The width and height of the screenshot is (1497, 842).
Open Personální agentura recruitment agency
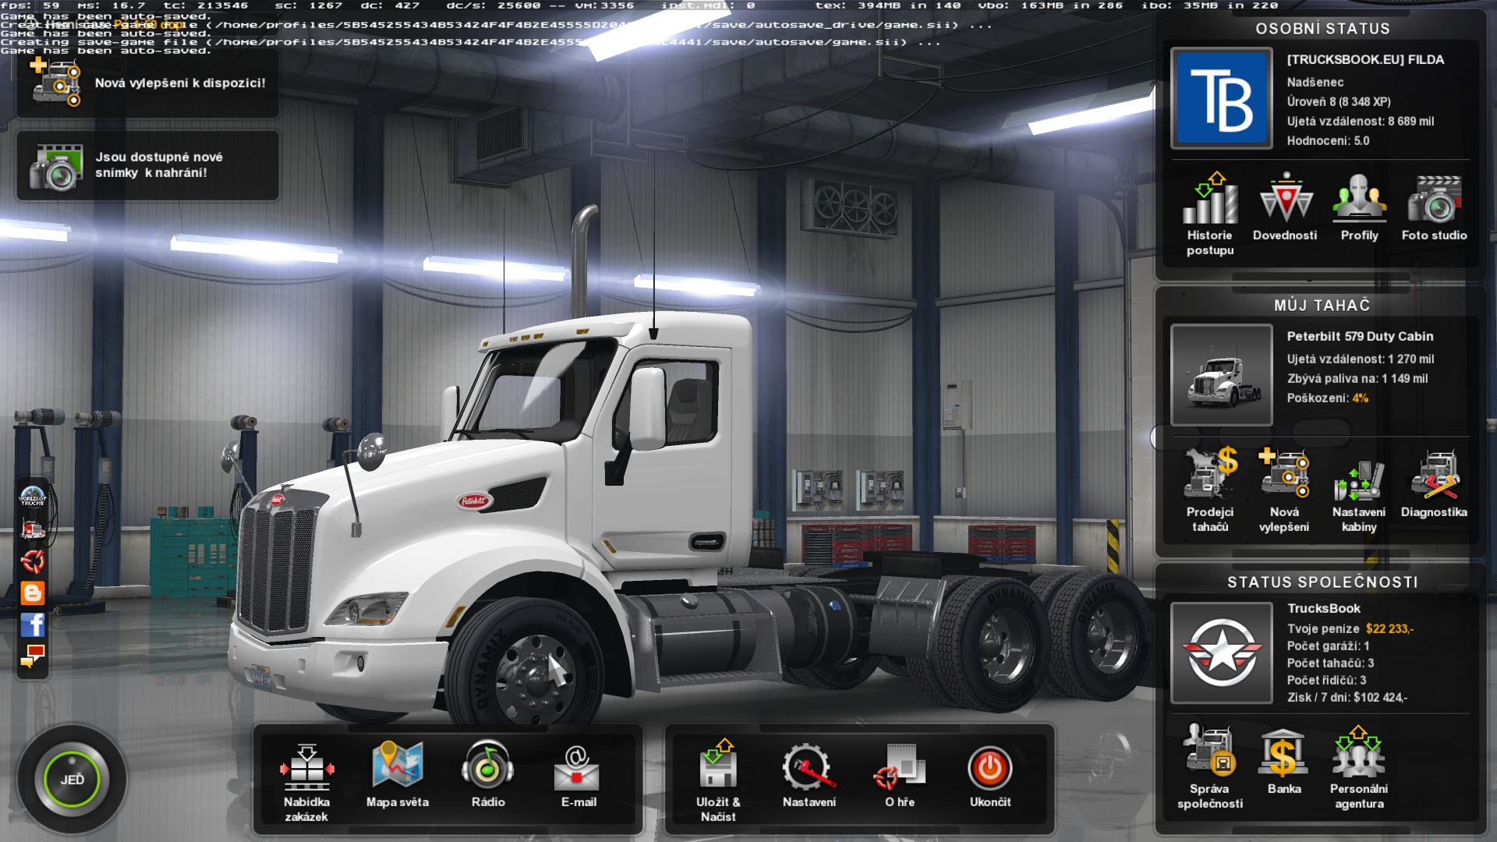1359,768
